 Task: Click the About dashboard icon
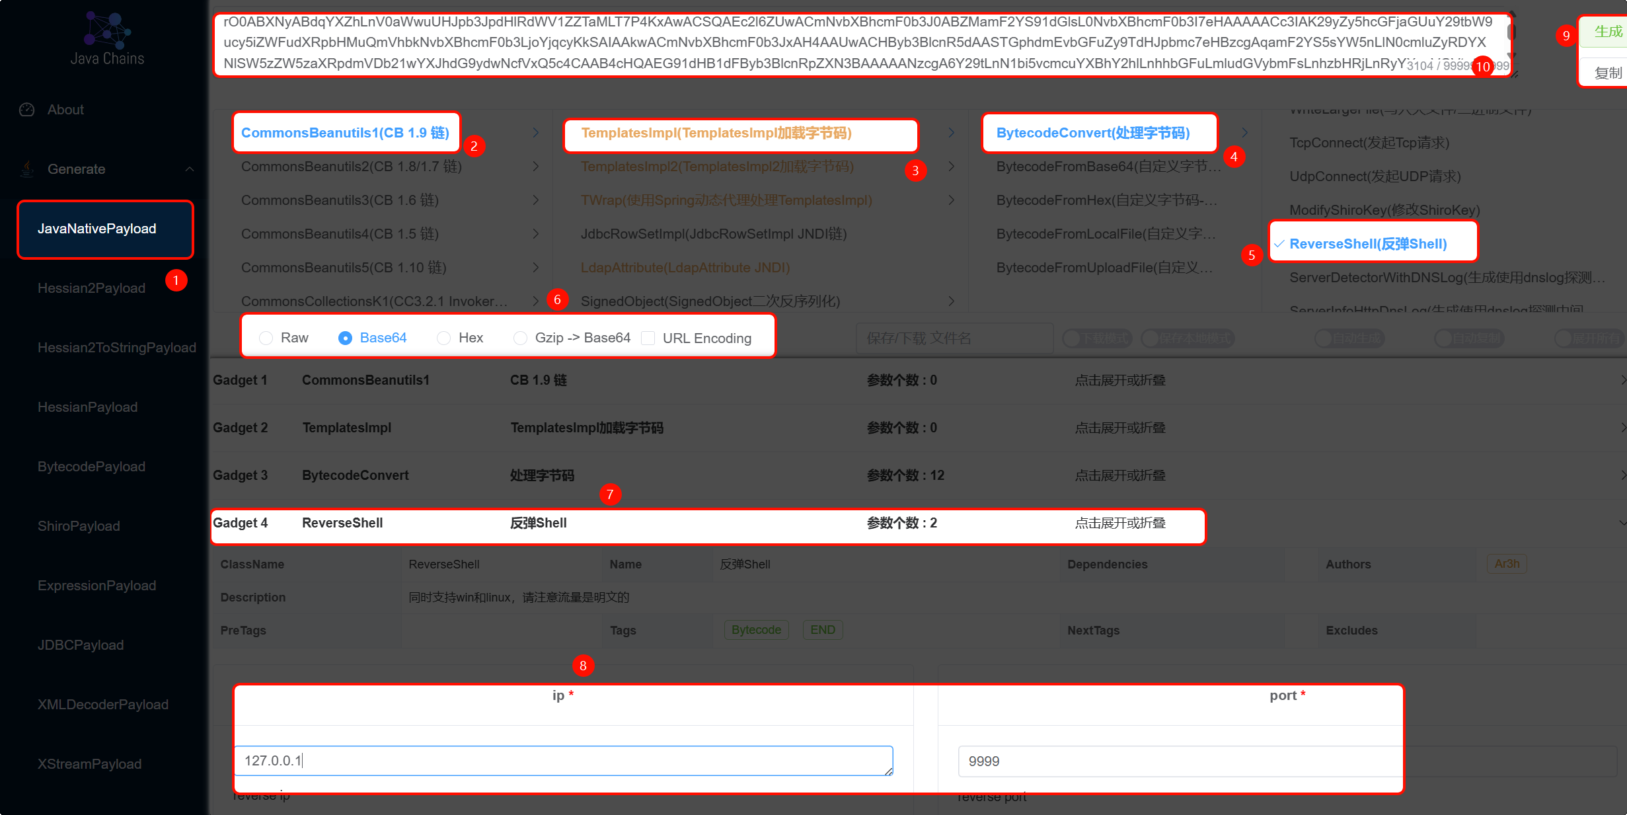[x=27, y=110]
